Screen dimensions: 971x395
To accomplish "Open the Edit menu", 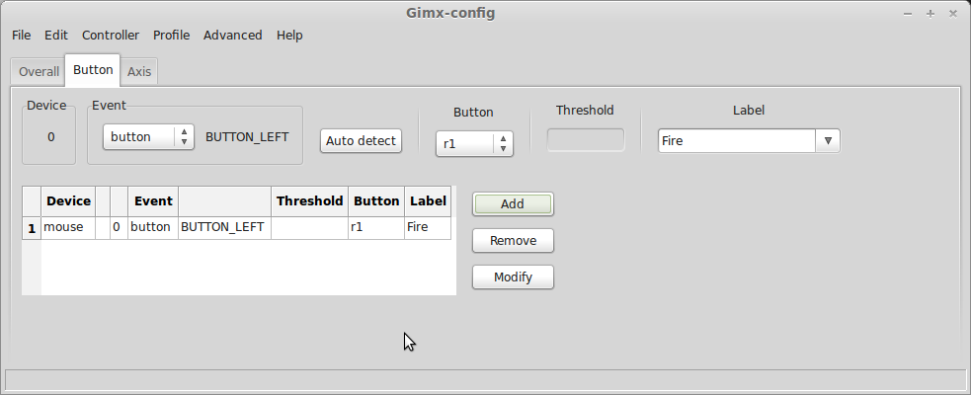I will coord(56,35).
